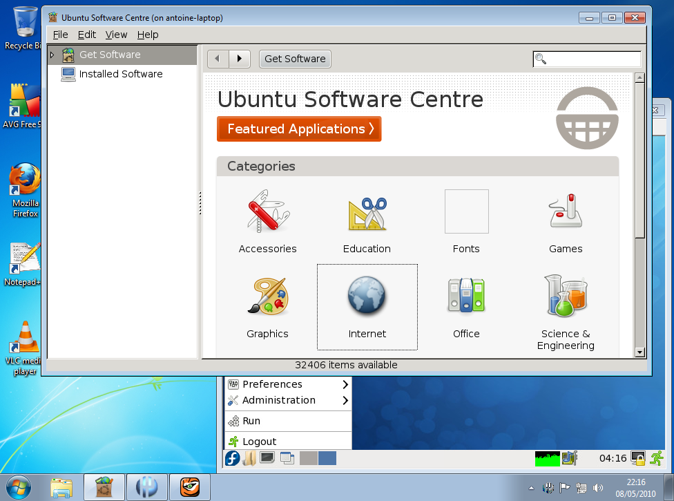Viewport: 674px width, 501px height.
Task: Open the VLC media player desktop shortcut
Action: tap(25, 348)
